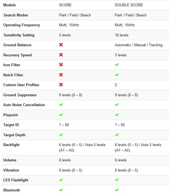This screenshot has height=195, width=169.
Task: Click DOUBLE SCORE Iron Filter green checkmark
Action: [x=117, y=65]
